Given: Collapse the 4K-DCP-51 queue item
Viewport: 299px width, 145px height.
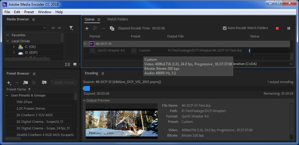Looking at the screenshot, I should pyautogui.click(x=85, y=44).
